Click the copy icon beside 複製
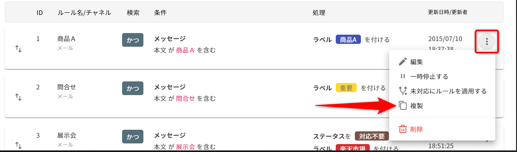The image size is (517, 152). pos(403,106)
